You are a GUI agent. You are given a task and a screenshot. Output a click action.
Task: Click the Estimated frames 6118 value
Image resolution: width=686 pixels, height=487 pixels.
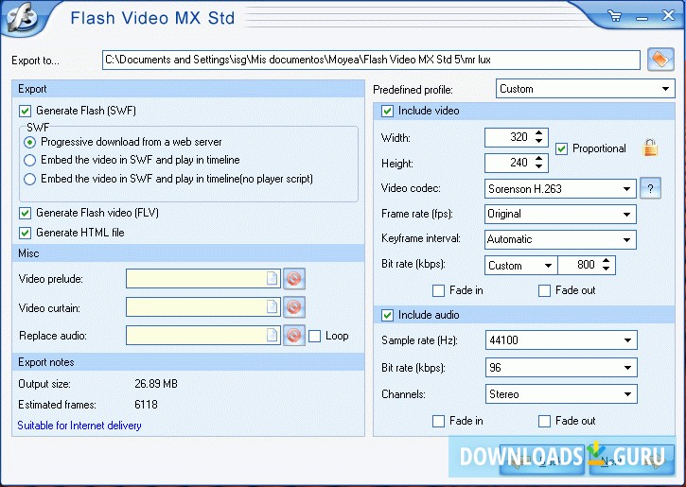click(146, 405)
